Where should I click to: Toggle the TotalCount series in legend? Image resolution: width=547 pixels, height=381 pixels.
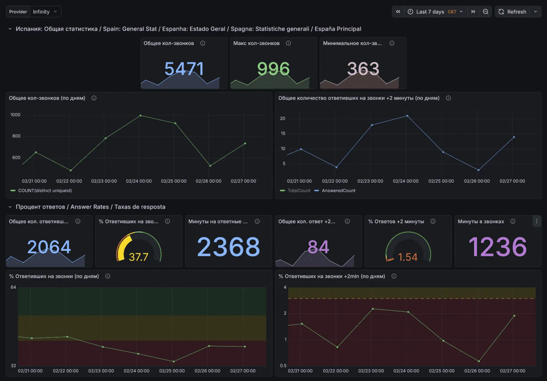[295, 191]
